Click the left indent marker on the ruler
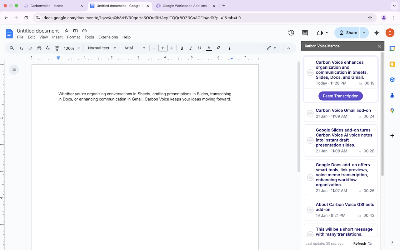The width and height of the screenshot is (400, 250). click(58, 58)
